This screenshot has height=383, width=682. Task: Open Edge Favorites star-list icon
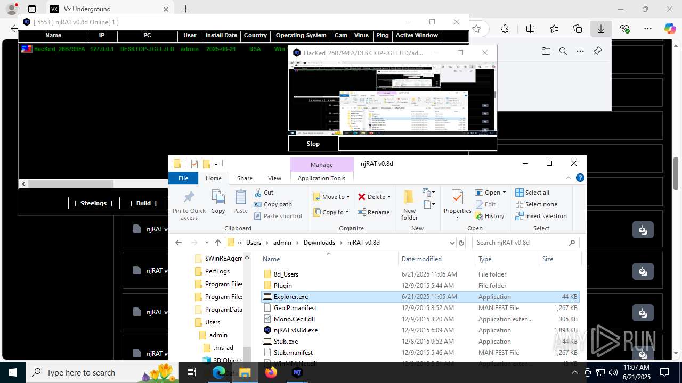[554, 29]
